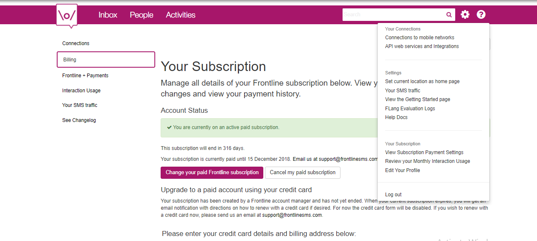Go to the Inbox tab
This screenshot has width=537, height=241.
[x=108, y=15]
